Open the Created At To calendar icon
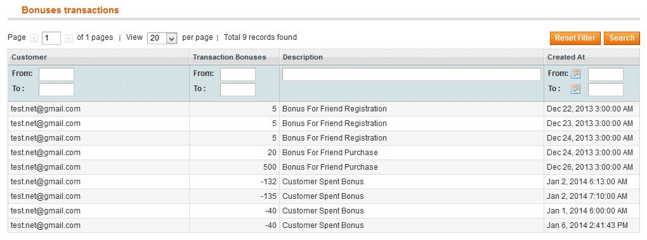This screenshot has width=647, height=240. 575,89
